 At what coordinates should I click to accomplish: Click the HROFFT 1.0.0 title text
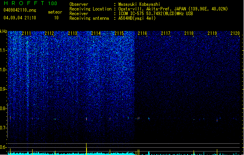pyautogui.click(x=31, y=3)
